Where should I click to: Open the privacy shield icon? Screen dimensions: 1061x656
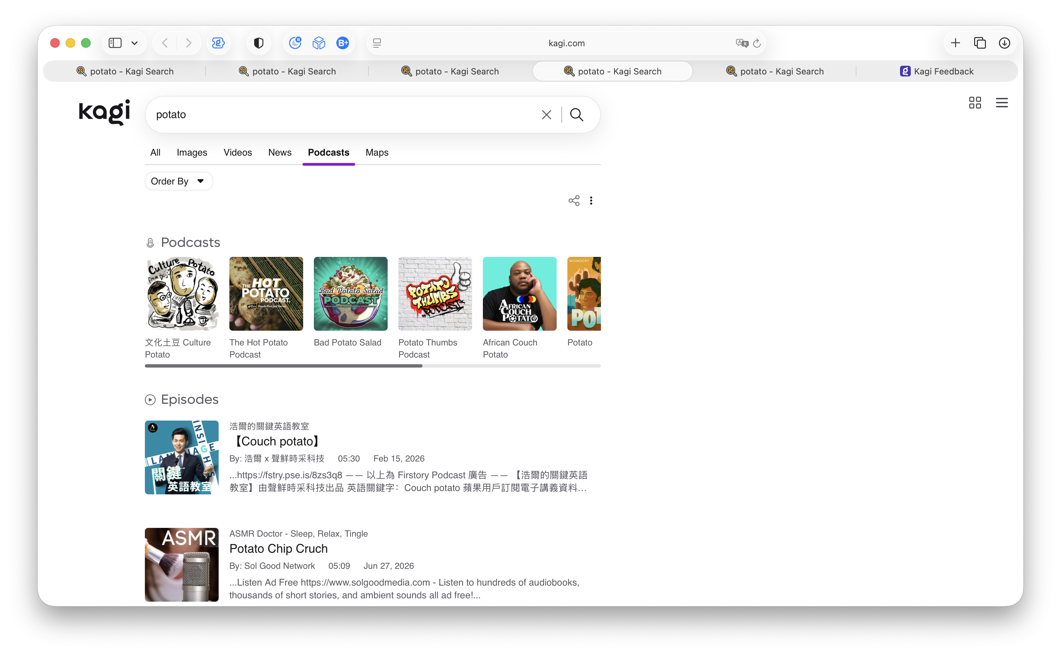259,43
